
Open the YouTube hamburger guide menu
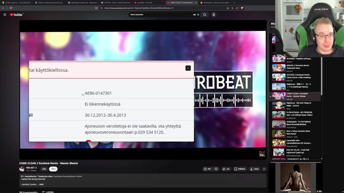(5, 15)
